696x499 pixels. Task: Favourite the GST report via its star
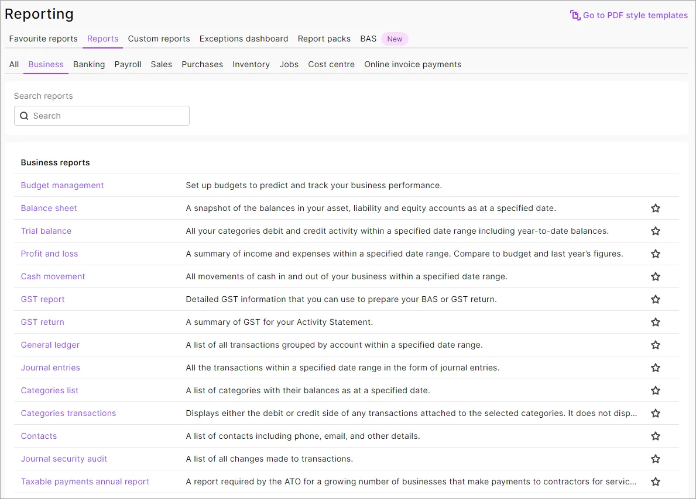coord(655,299)
